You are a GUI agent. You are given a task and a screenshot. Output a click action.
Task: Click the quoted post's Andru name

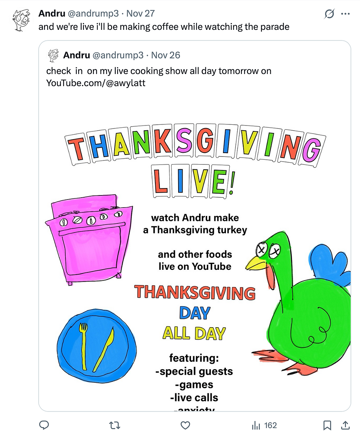coord(76,55)
